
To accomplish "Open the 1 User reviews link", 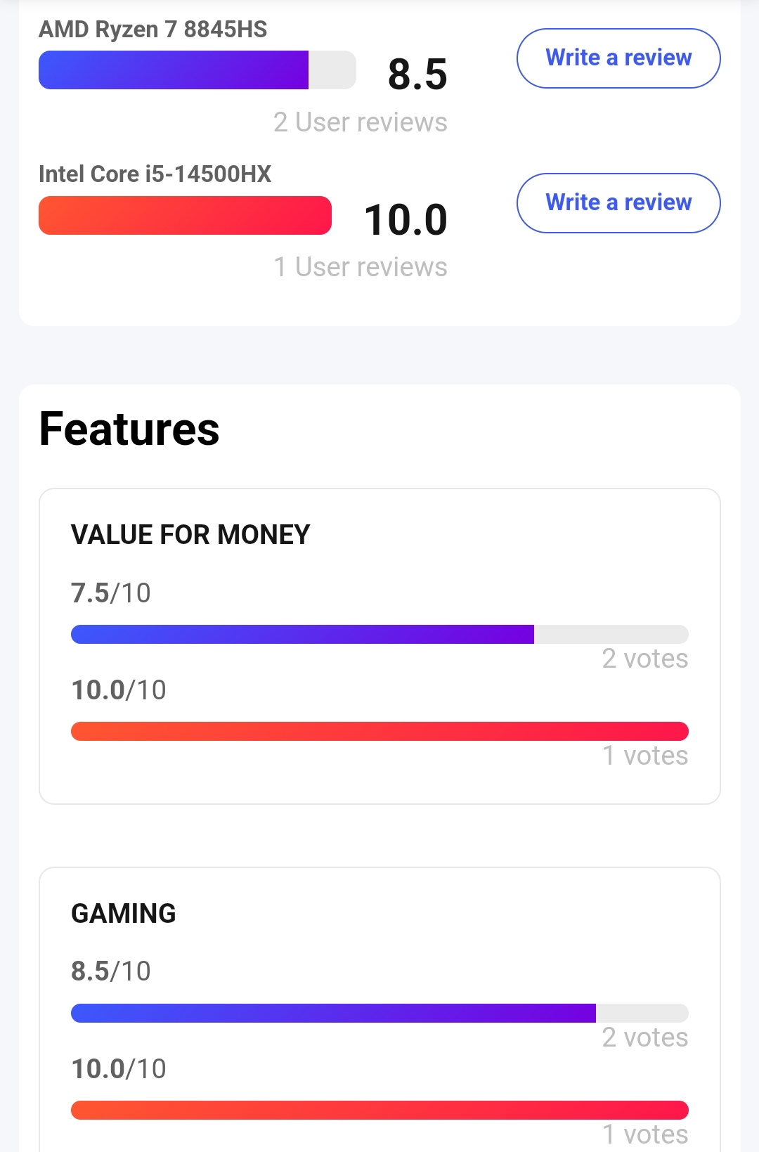I will [361, 267].
